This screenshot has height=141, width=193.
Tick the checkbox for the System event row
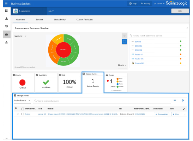[23, 114]
